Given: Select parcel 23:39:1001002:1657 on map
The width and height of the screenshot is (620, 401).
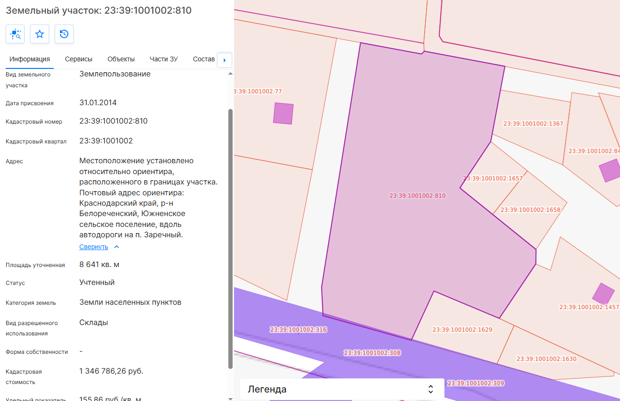Looking at the screenshot, I should [x=493, y=178].
